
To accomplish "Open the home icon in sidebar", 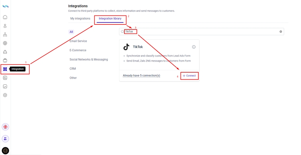I will coord(5,17).
